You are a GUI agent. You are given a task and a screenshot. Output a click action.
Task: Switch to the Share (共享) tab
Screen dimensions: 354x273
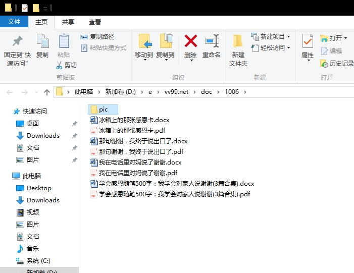tap(68, 22)
